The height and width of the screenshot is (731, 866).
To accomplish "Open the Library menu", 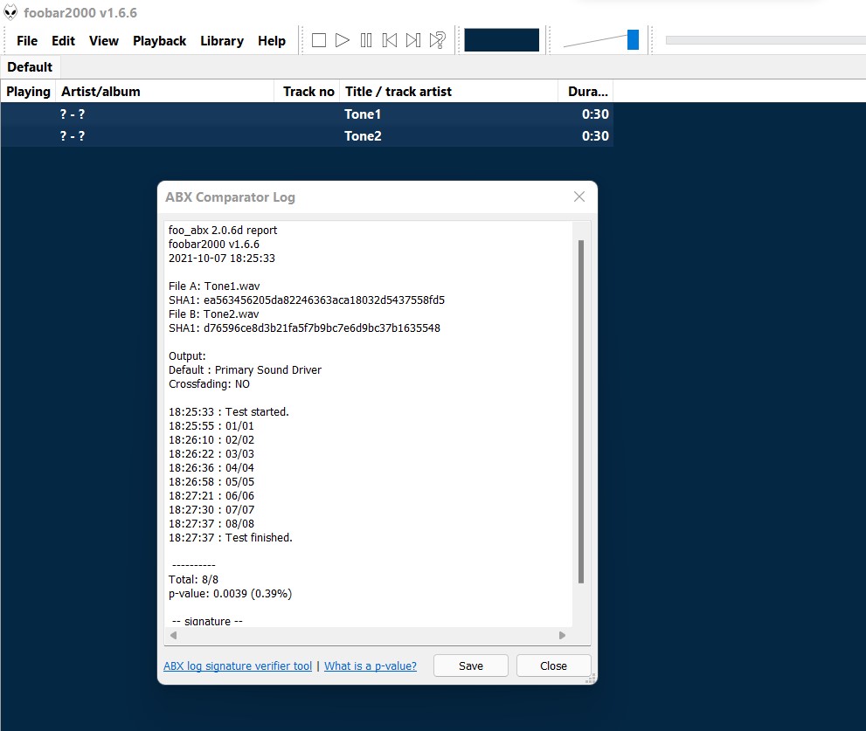I will (x=222, y=41).
